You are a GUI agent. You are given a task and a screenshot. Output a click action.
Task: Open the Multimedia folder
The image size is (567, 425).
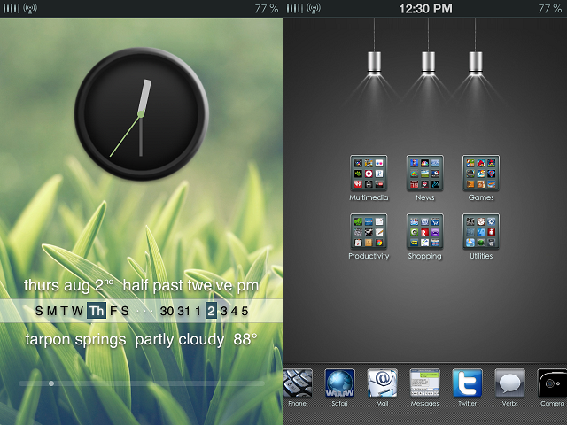(x=369, y=174)
